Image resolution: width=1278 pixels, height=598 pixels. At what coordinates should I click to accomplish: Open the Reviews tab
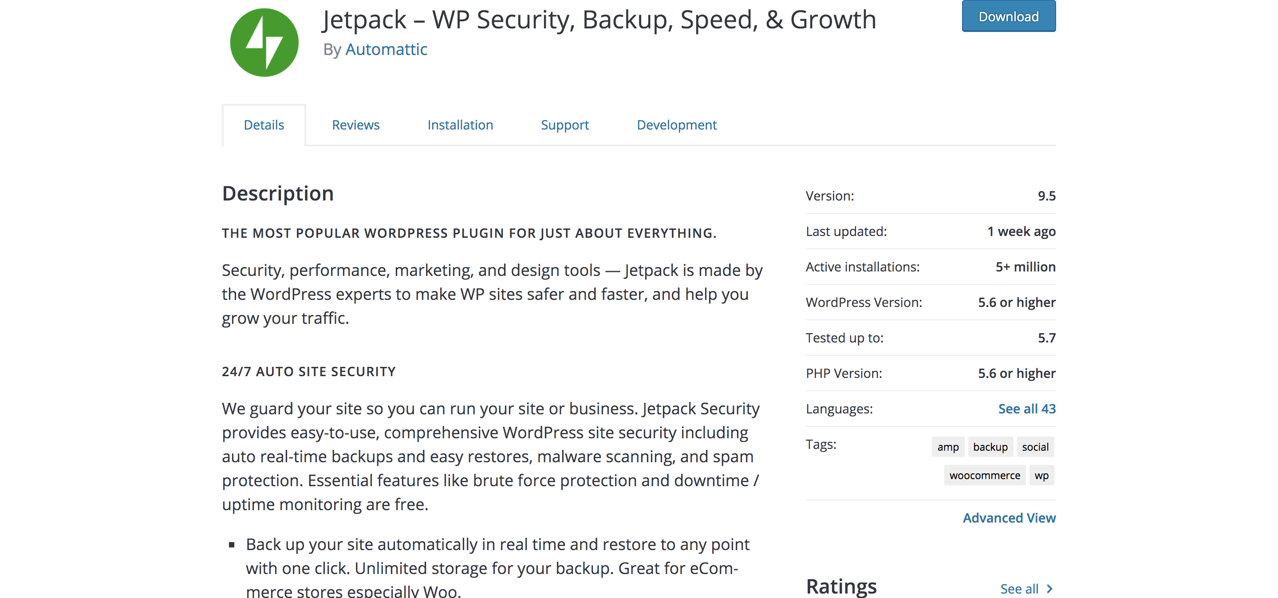point(355,124)
